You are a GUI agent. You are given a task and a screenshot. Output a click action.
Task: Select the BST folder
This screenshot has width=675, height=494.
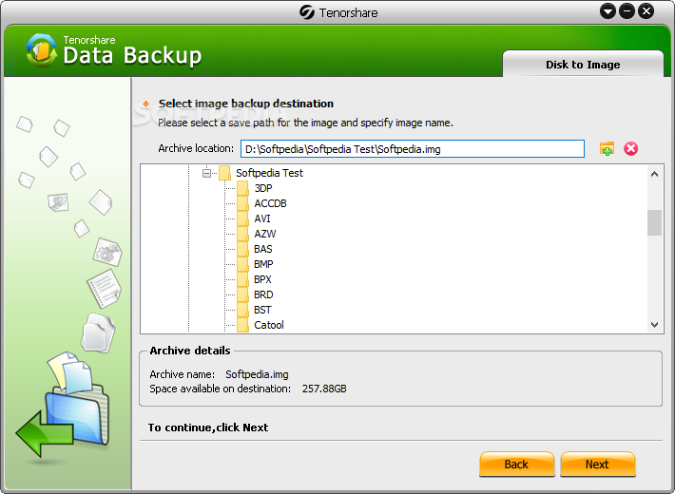(262, 310)
